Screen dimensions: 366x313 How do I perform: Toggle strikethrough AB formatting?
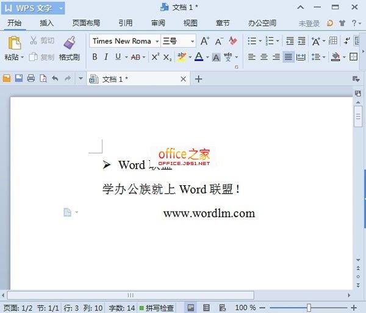[x=135, y=57]
